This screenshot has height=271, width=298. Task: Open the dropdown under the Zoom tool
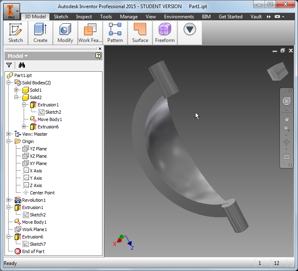(287, 135)
